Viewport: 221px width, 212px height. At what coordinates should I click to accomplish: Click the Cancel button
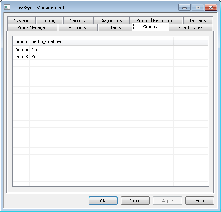pos(135,200)
